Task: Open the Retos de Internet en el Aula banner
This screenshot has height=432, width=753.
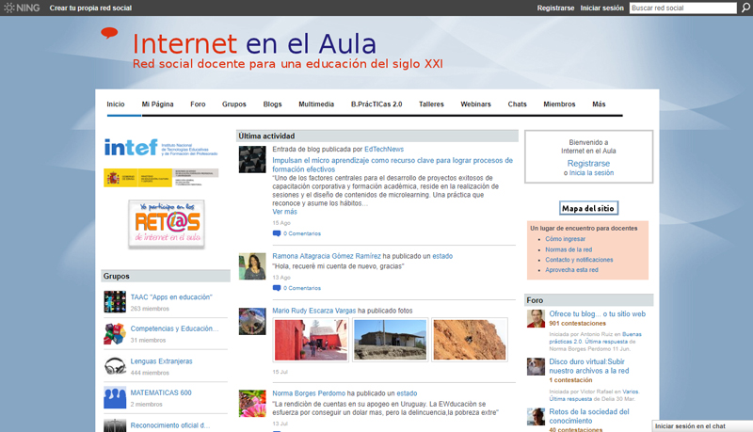Action: tap(166, 223)
